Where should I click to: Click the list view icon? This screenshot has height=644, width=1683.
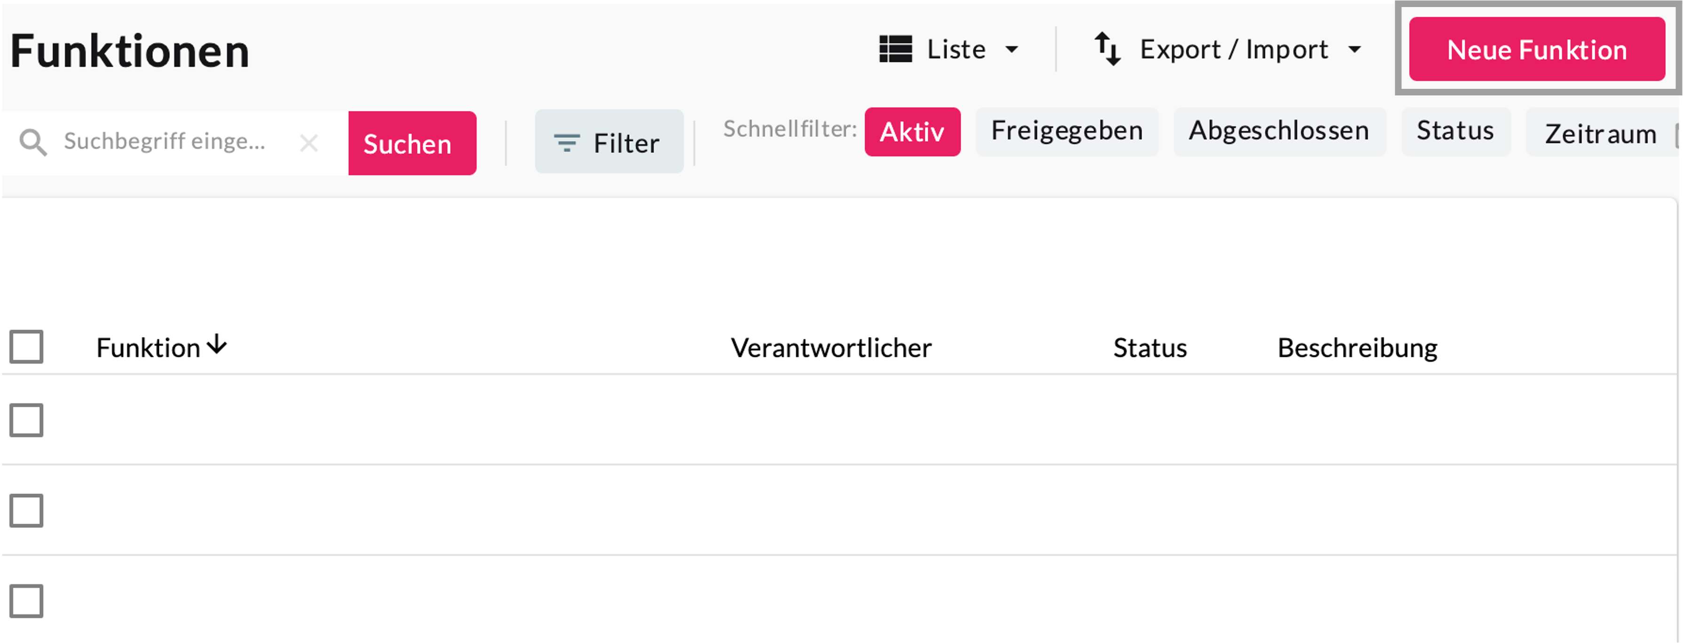pyautogui.click(x=895, y=50)
